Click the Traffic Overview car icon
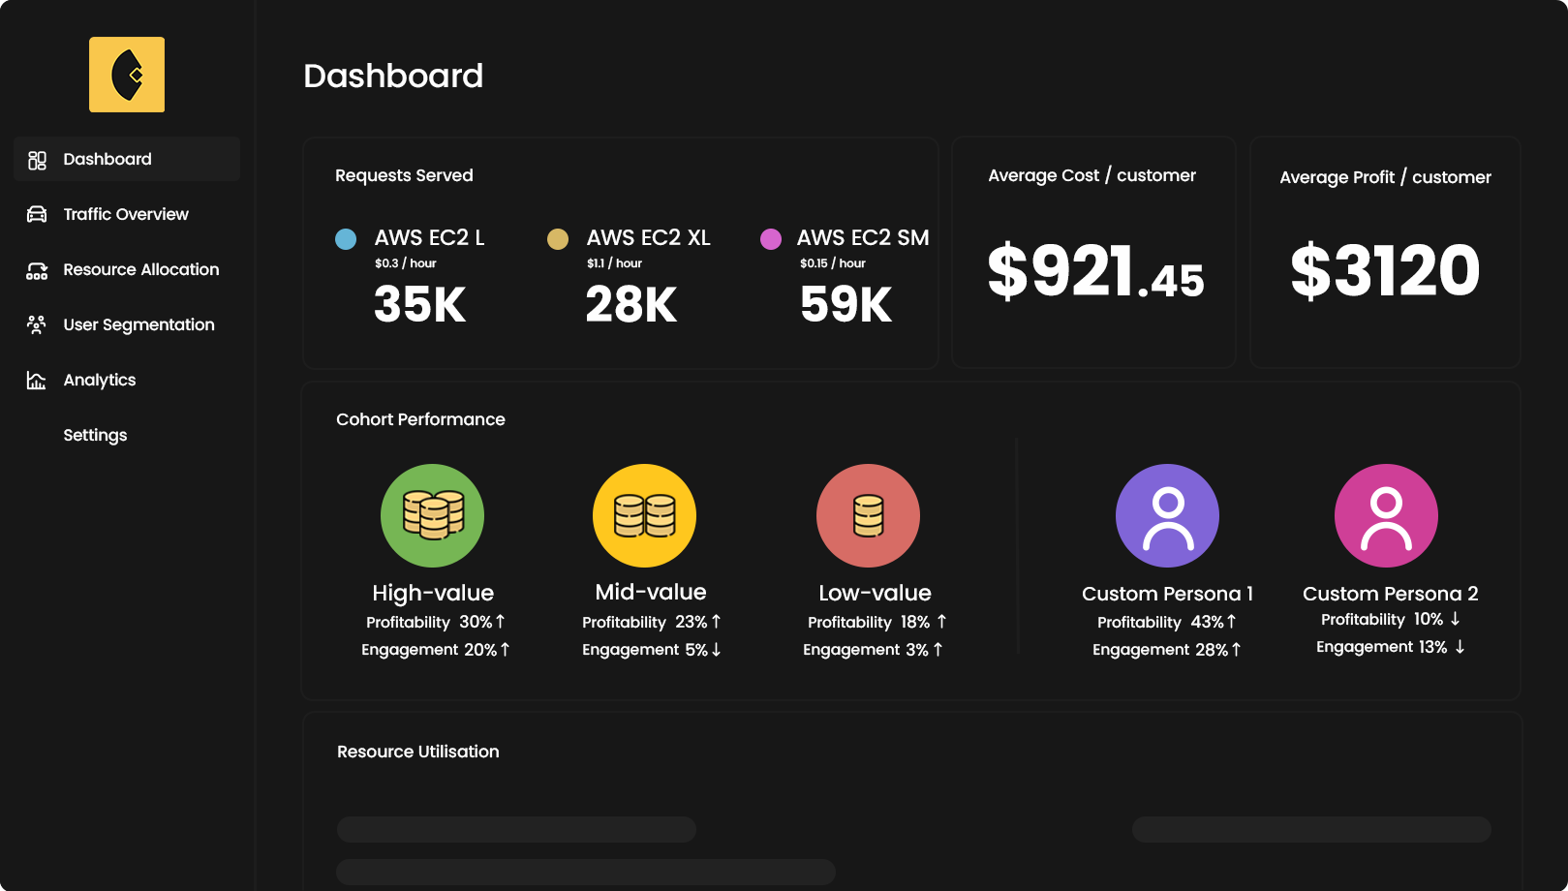 point(37,214)
